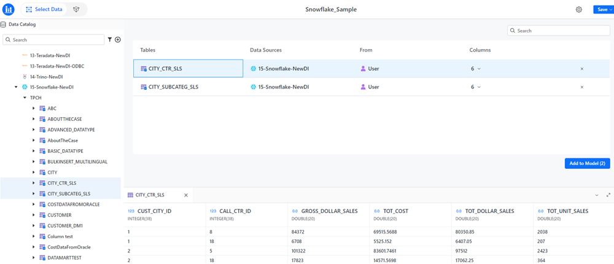Expand the CUSTOMER table node
The image size is (614, 264).
[34, 215]
